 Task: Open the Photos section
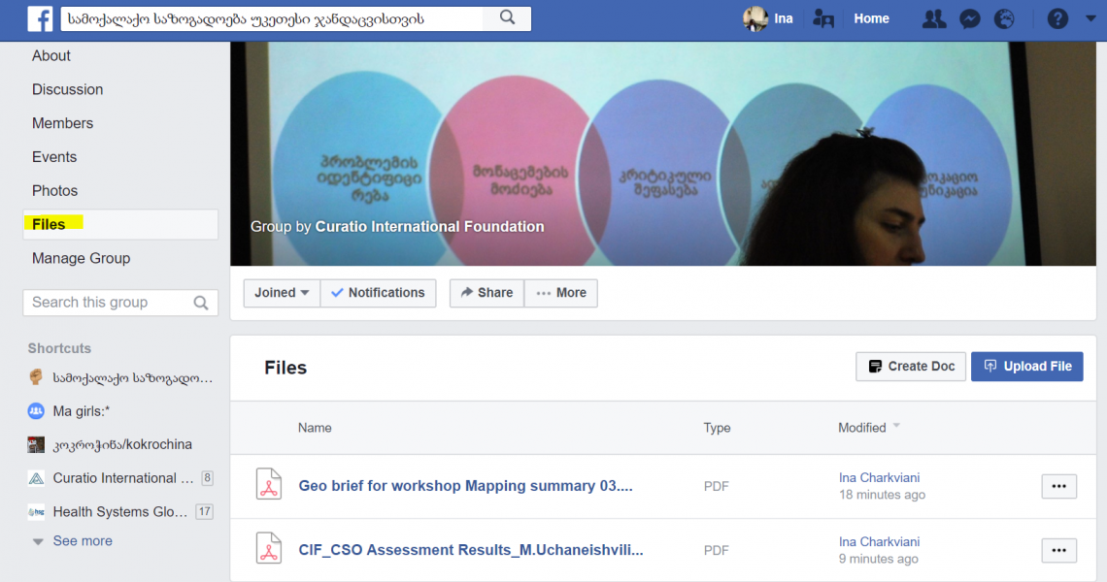tap(54, 191)
